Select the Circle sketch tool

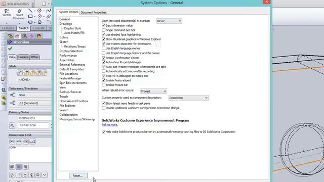click(x=39, y=11)
